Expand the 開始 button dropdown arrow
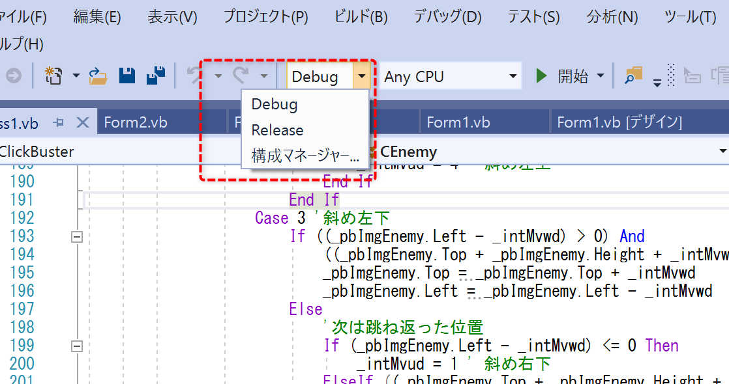This screenshot has height=384, width=729. click(600, 75)
